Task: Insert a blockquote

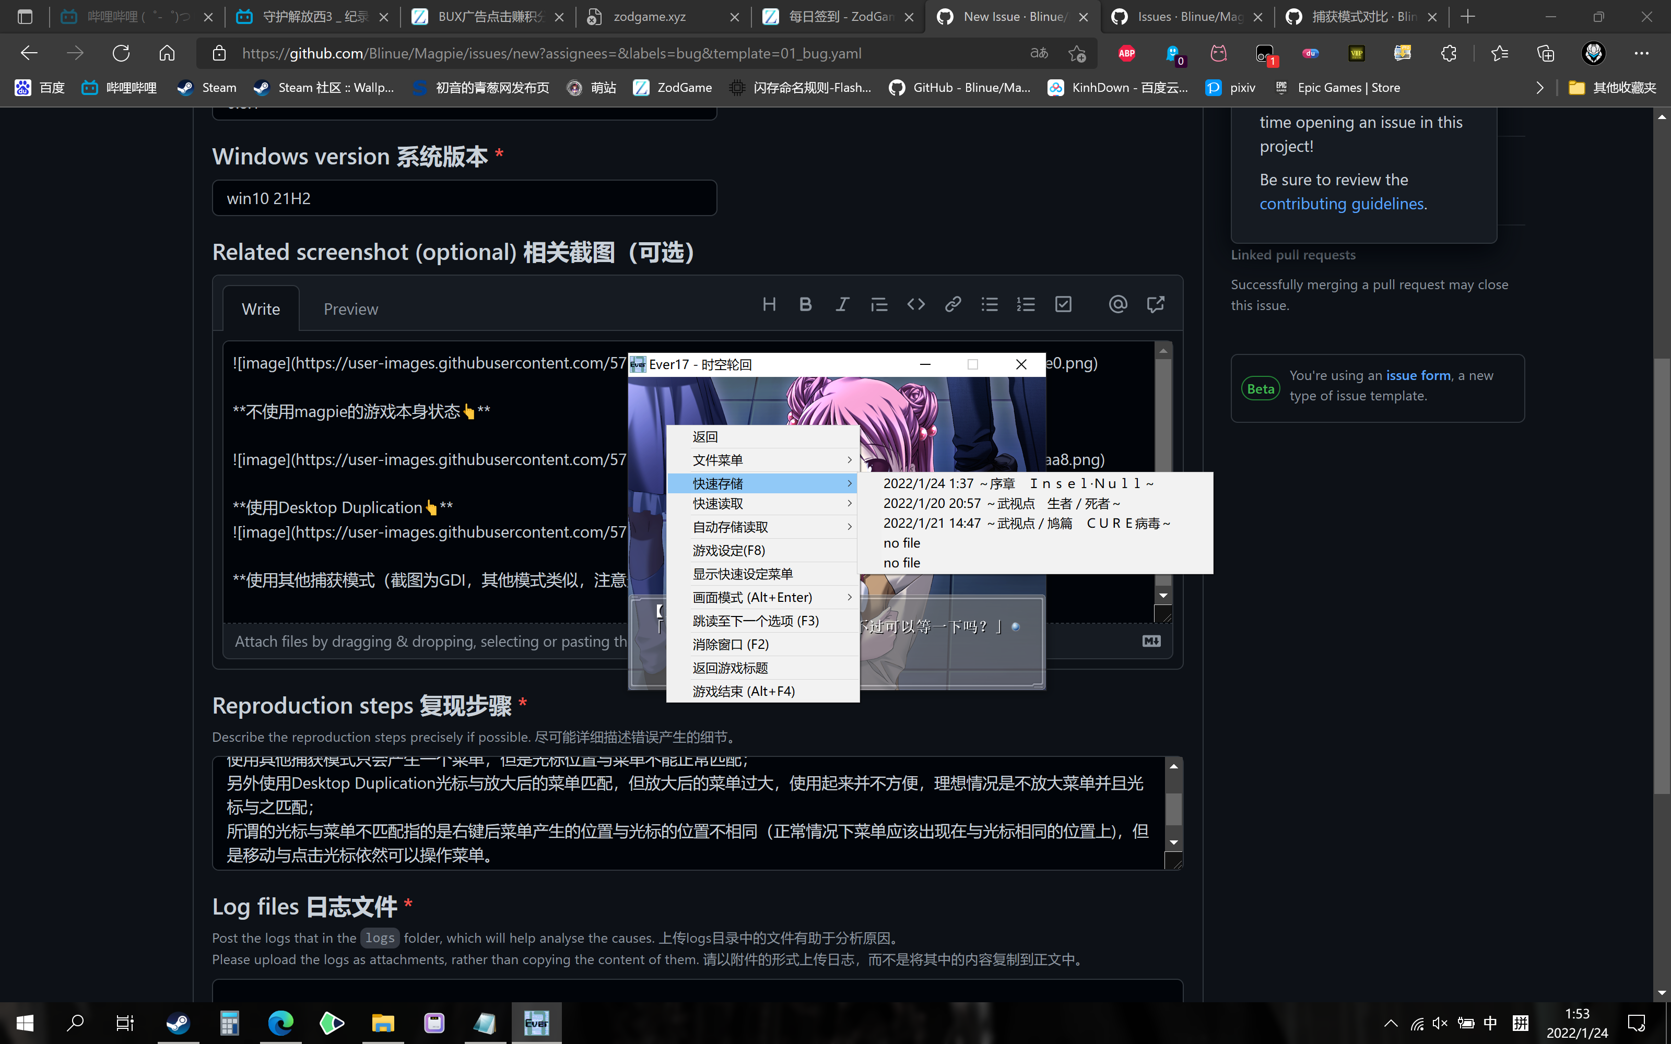Action: tap(878, 304)
